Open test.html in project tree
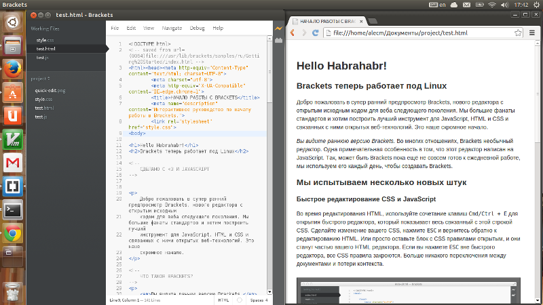543x305 pixels. (x=44, y=108)
